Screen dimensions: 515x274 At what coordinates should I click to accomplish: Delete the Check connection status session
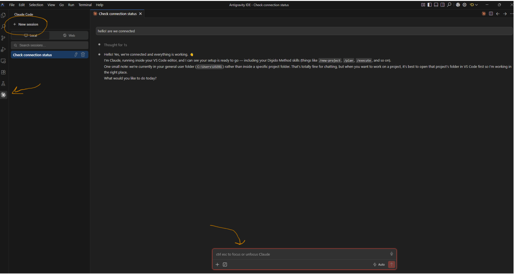point(83,54)
